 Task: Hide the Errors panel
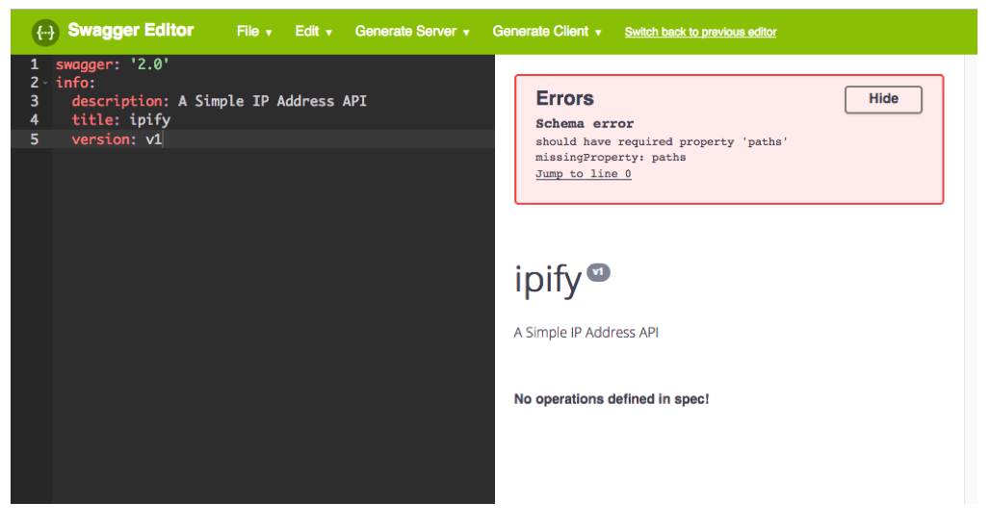click(x=883, y=99)
